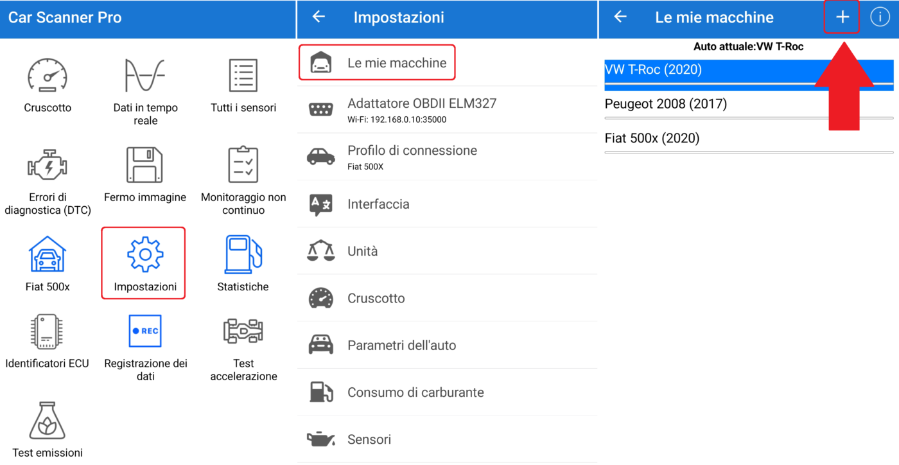This screenshot has width=899, height=465.
Task: Add a new car with the plus button
Action: click(842, 17)
